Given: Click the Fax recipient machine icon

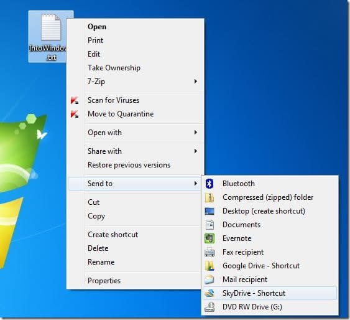Looking at the screenshot, I should tap(210, 252).
